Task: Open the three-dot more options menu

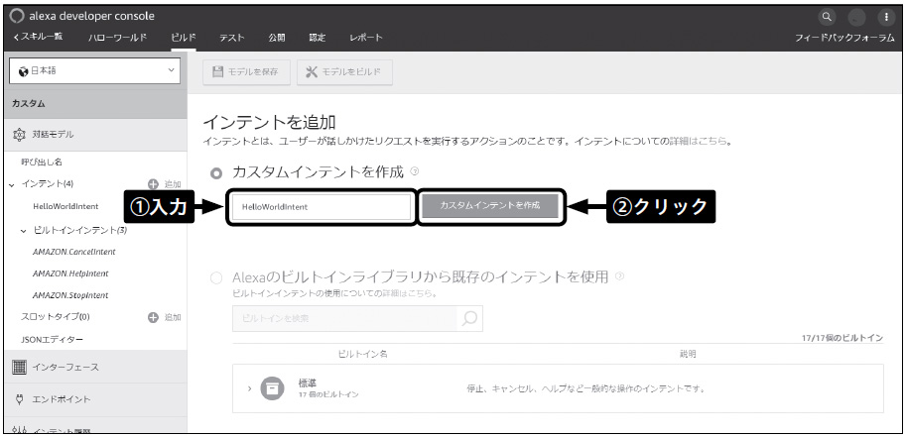Action: pos(886,17)
